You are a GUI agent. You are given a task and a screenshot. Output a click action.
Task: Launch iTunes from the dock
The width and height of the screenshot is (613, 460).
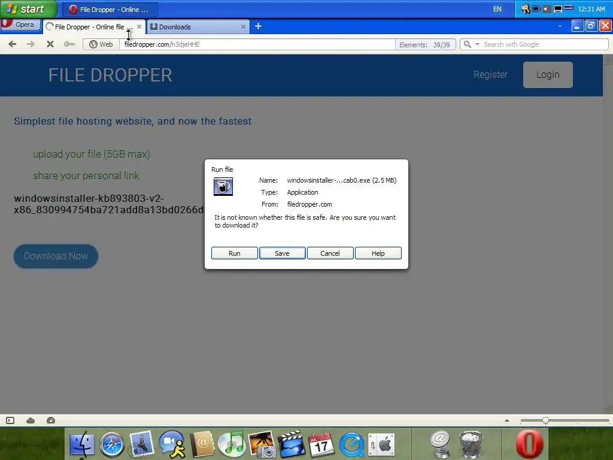pyautogui.click(x=232, y=444)
